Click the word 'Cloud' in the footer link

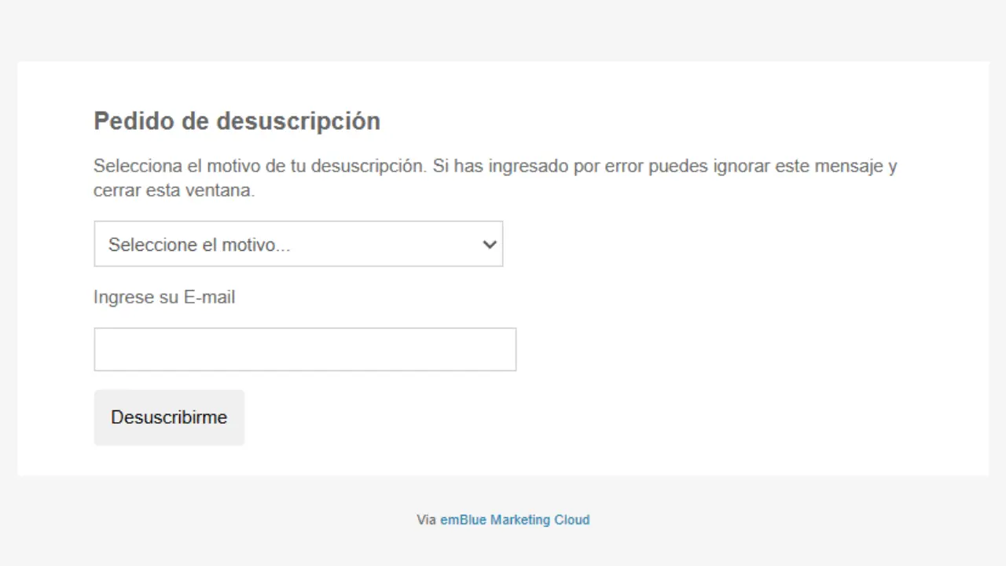click(572, 520)
